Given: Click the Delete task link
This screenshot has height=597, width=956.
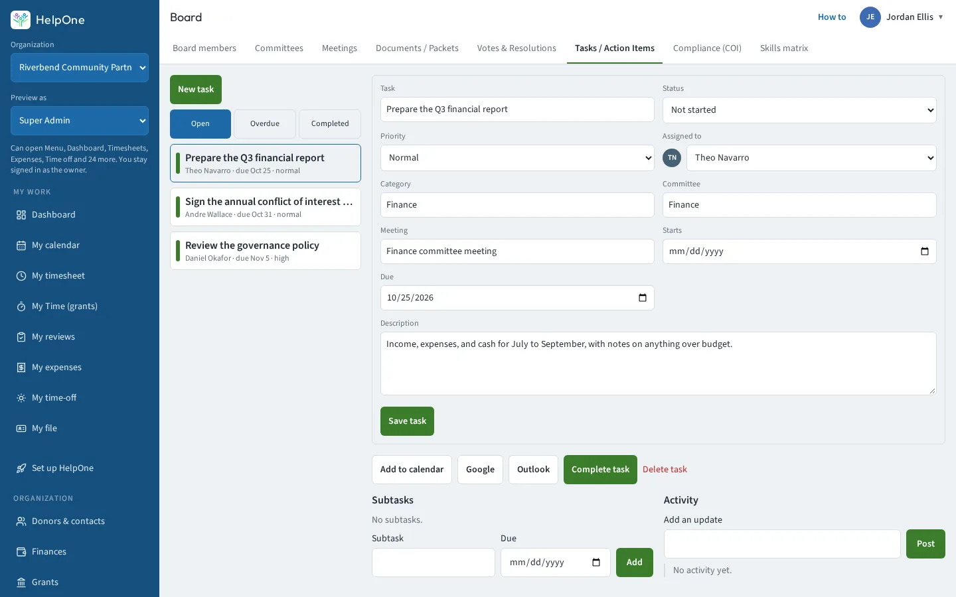Looking at the screenshot, I should pos(665,470).
